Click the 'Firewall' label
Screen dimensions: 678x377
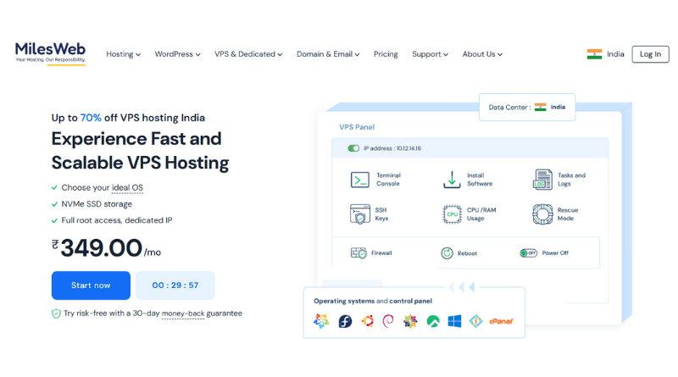pyautogui.click(x=381, y=253)
